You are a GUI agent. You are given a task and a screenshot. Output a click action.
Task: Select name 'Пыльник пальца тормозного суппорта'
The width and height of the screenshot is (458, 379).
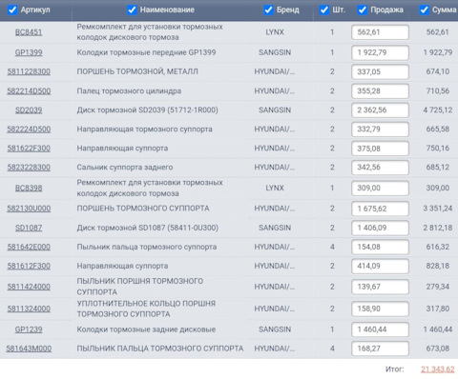[147, 247]
